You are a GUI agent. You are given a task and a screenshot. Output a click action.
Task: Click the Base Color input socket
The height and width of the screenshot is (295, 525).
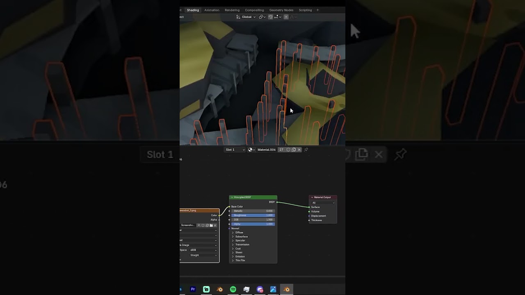(229, 206)
